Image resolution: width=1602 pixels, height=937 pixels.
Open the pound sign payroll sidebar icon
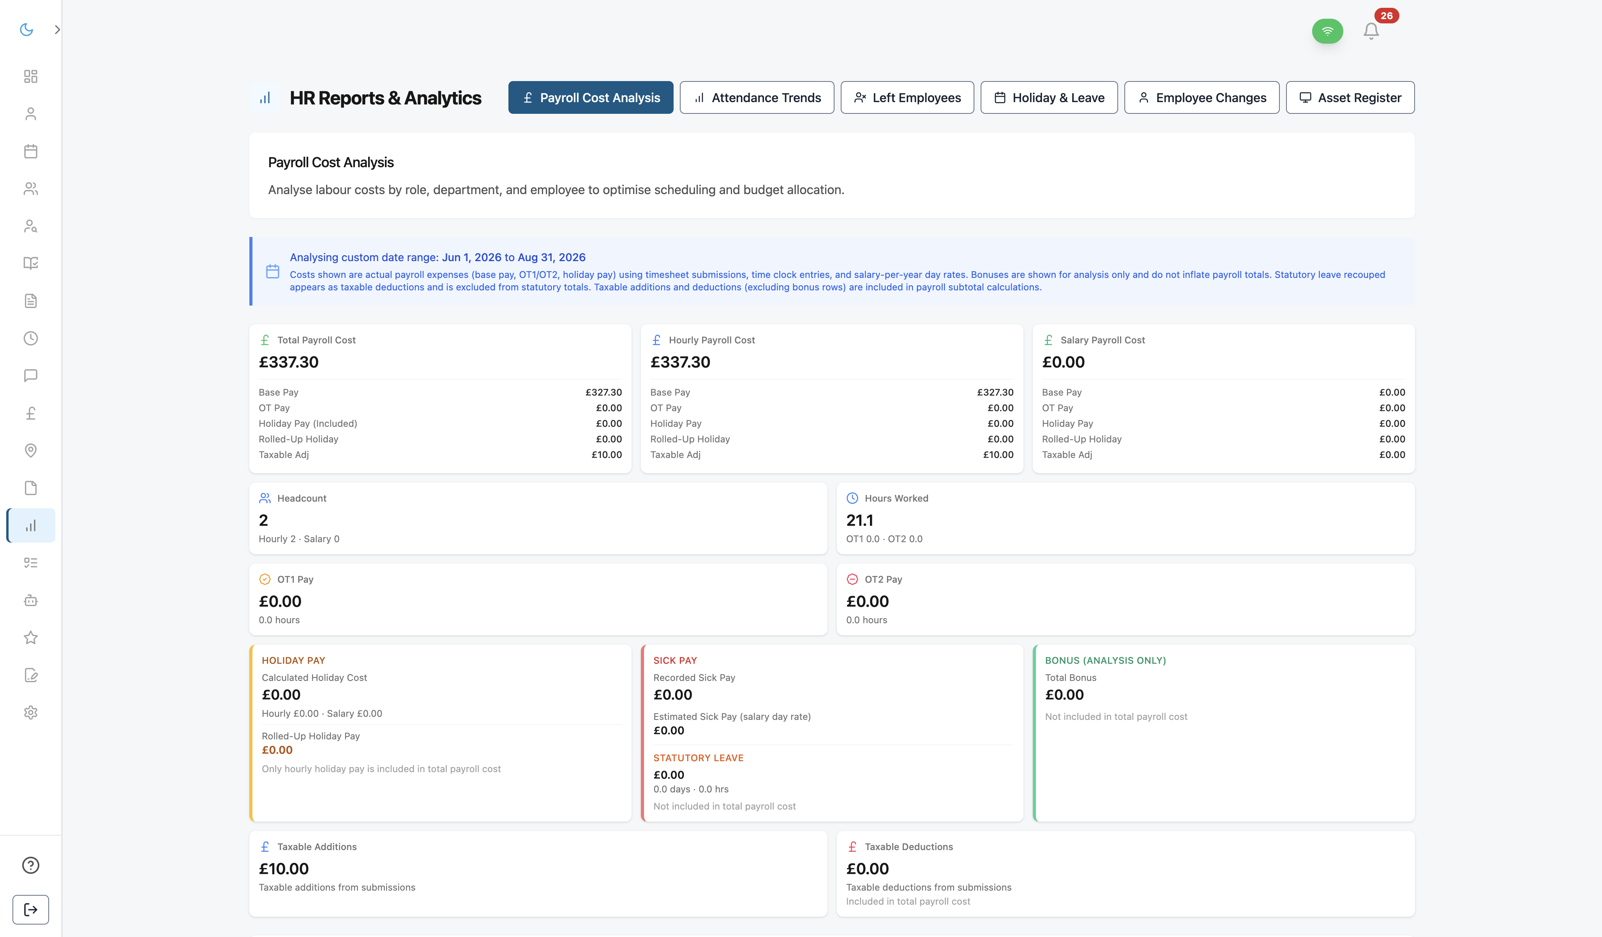tap(30, 413)
